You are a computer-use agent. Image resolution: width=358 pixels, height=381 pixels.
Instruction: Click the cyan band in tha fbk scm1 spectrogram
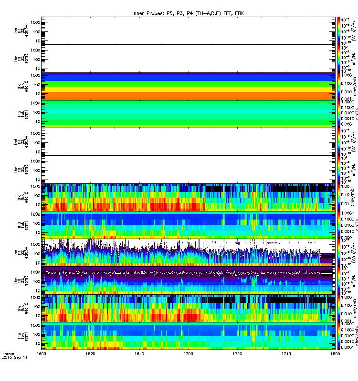click(x=188, y=111)
